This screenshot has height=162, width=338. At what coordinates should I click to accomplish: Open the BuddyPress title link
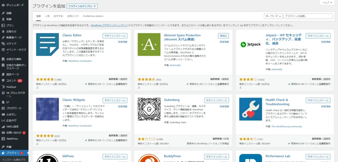pyautogui.click(x=172, y=156)
